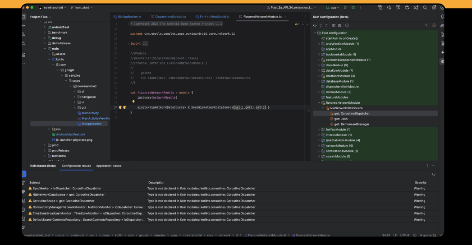
Task: Expand the androidTest folder
Action: 45,27
